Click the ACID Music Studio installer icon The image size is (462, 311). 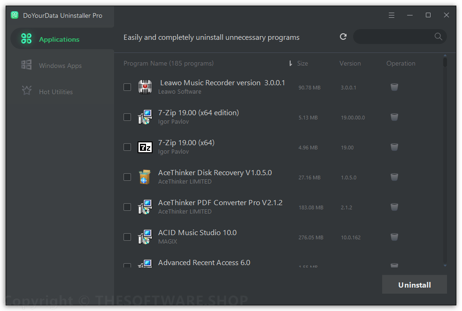click(x=145, y=237)
